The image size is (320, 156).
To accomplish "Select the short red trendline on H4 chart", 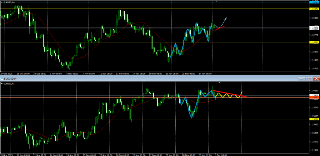I will tap(220, 28).
